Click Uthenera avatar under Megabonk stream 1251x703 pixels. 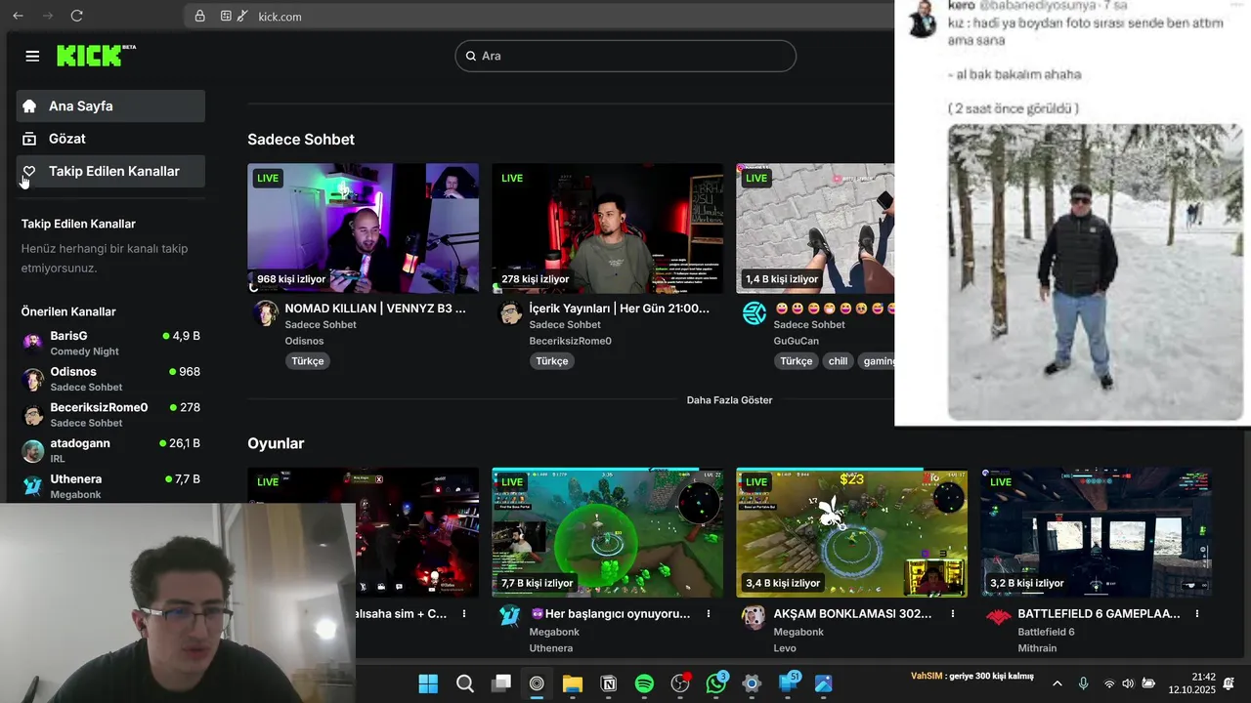pos(510,617)
